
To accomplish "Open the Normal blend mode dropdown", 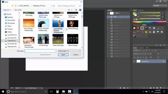I will (x=140, y=54).
